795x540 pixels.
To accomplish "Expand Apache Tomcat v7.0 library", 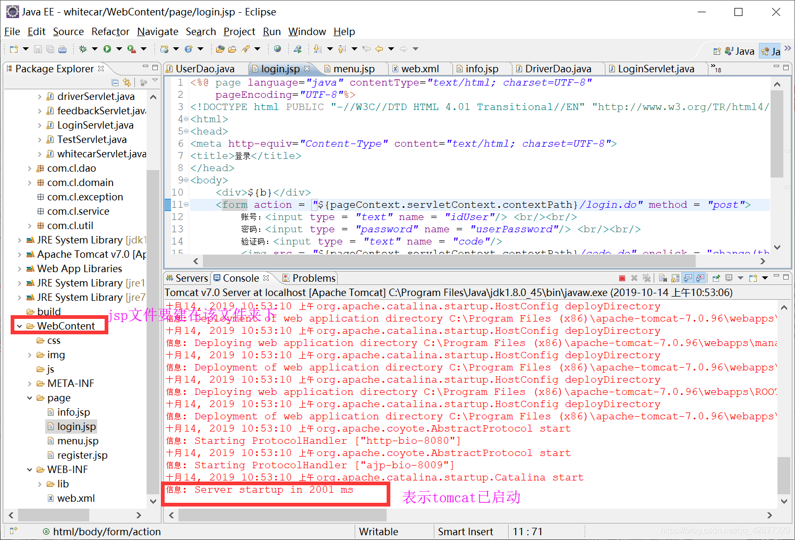I will pos(20,254).
